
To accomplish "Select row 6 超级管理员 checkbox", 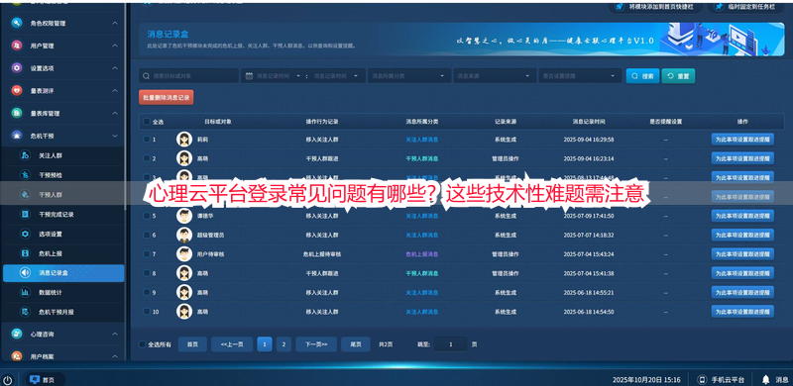I will [147, 235].
